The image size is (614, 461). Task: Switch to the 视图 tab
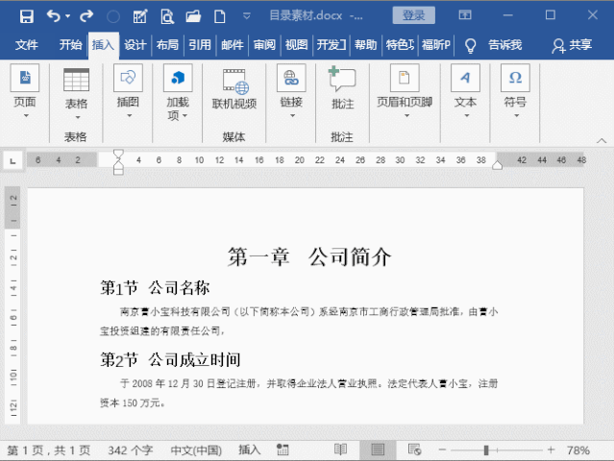(296, 44)
